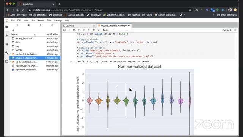Go back in browser
This screenshot has height=137, width=243.
tap(8, 10)
